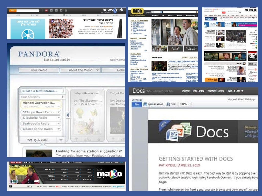The width and height of the screenshot is (262, 196).
Task: Open the IMDb search category 'All' dropdown
Action: pos(157,12)
